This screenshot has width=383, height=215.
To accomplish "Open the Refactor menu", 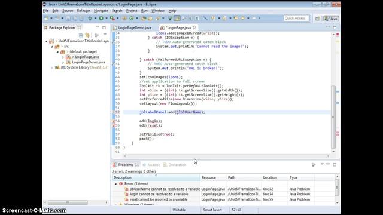I will coord(83,11).
